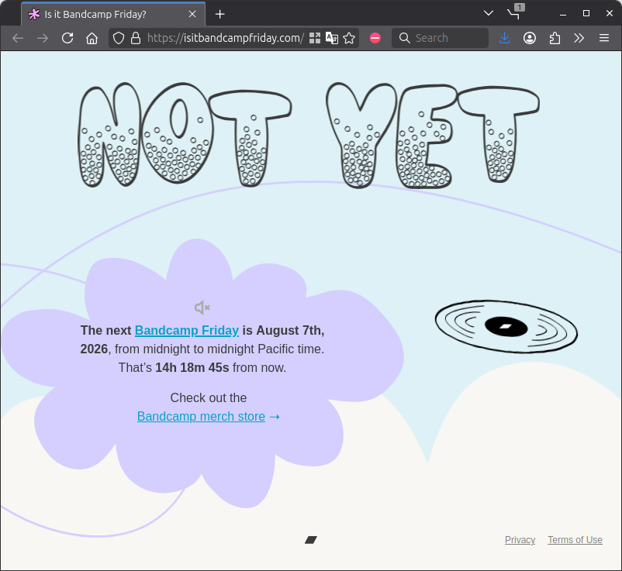Open the synced tabs icon with badge
622x571 pixels.
coord(515,12)
